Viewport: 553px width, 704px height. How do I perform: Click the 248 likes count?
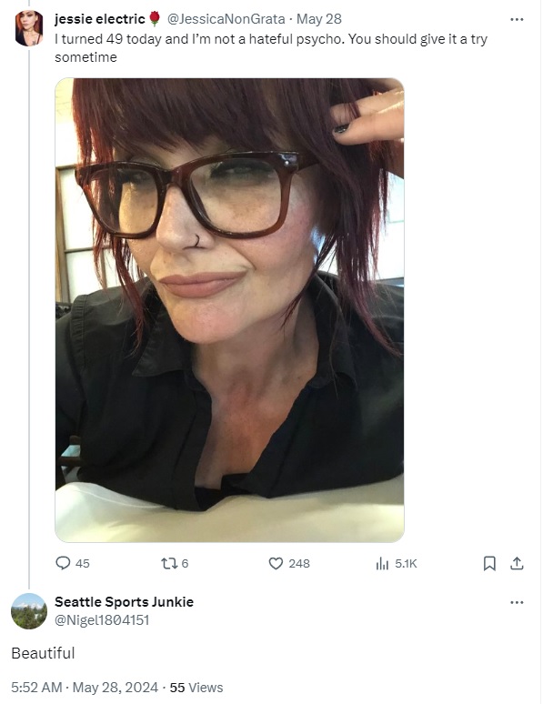point(299,563)
